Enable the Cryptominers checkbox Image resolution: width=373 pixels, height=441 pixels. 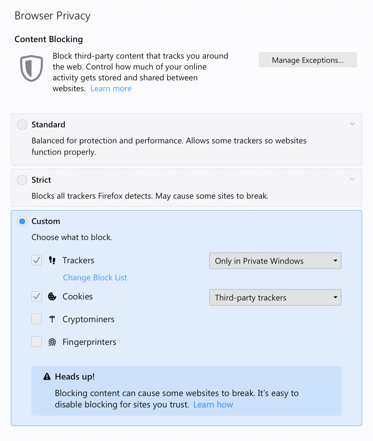click(x=37, y=319)
